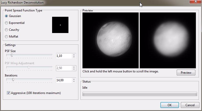Confirm with the OK button
The height and width of the screenshot is (111, 202).
(x=170, y=105)
